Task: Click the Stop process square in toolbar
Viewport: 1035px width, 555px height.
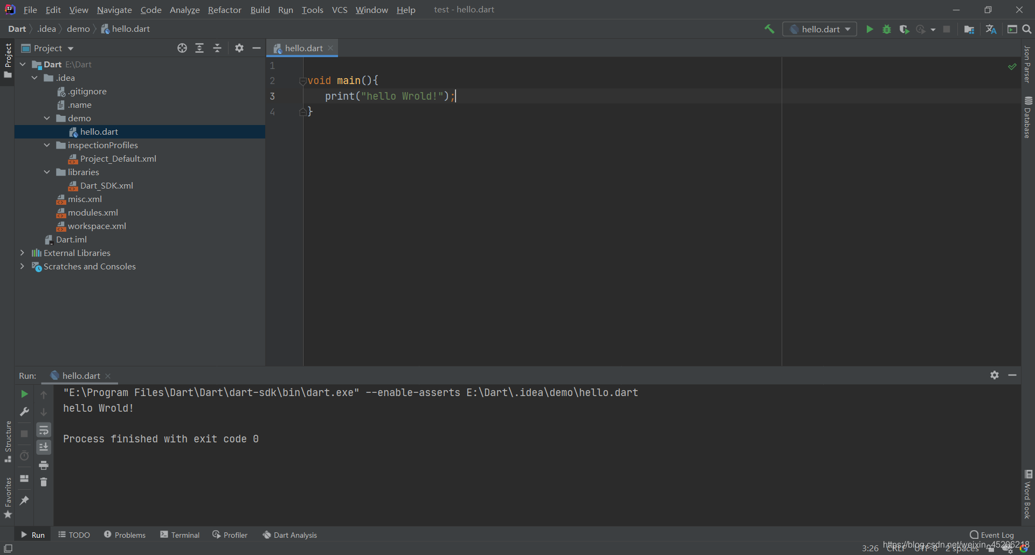Action: point(947,29)
